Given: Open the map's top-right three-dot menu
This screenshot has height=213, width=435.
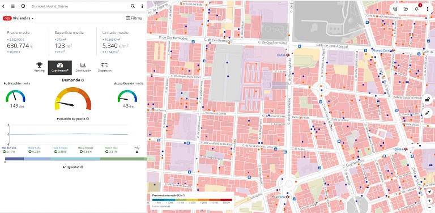Looking at the screenshot, I should pyautogui.click(x=427, y=9).
